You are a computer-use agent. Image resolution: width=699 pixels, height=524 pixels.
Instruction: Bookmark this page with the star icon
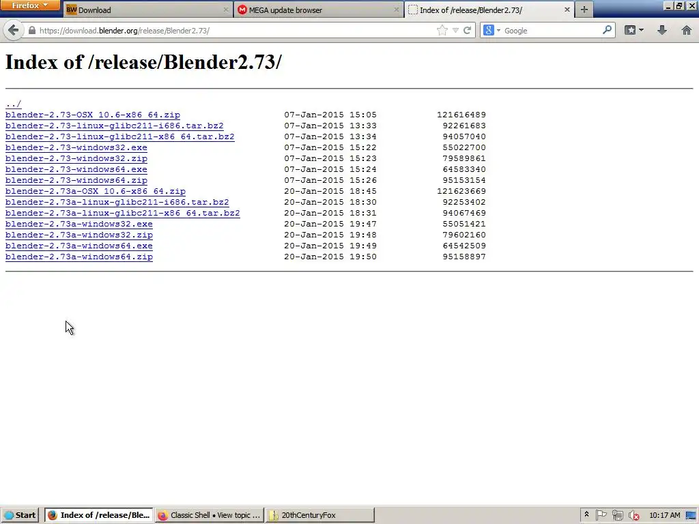point(442,30)
